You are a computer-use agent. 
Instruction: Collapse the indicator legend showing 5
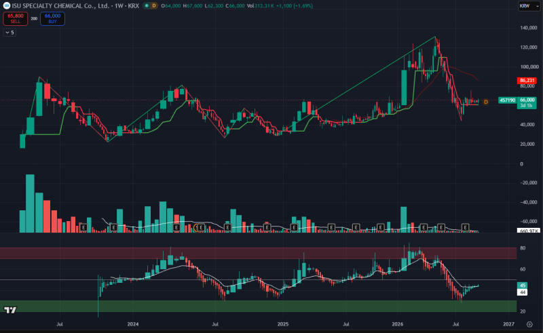click(10, 33)
